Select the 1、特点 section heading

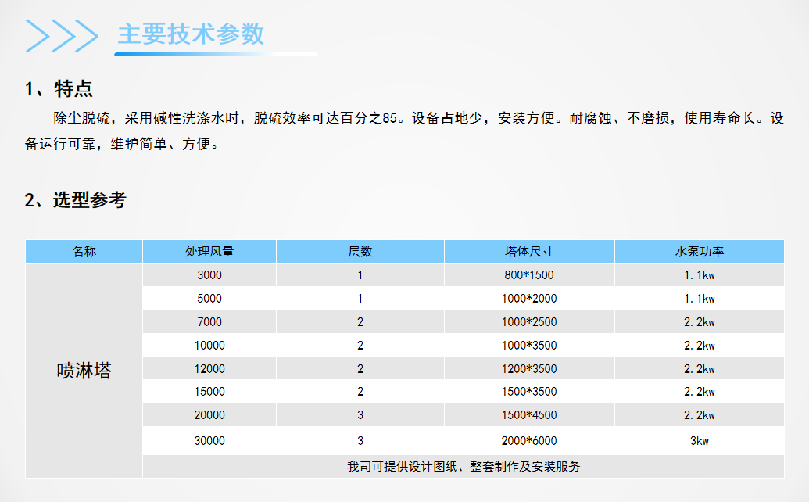pyautogui.click(x=59, y=88)
